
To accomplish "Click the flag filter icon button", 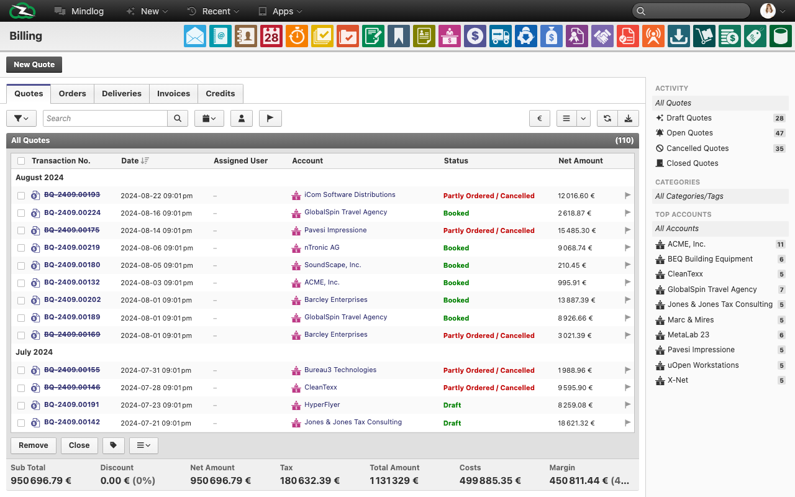I will pyautogui.click(x=270, y=118).
